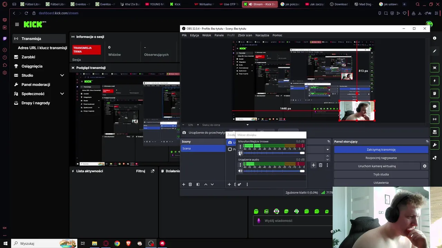Image resolution: width=442 pixels, height=248 pixels.
Task: Open virtual camera settings gear
Action: 425,166
